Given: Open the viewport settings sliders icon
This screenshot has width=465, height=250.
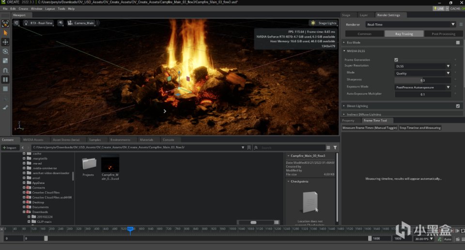Looking at the screenshot, I should coord(16,23).
